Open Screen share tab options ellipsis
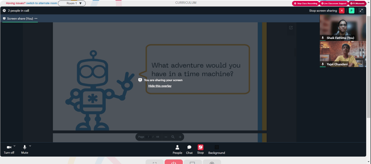Image resolution: width=371 pixels, height=164 pixels. click(36, 19)
